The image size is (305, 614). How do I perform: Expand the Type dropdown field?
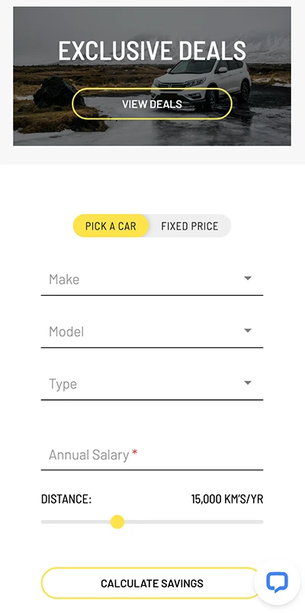coord(152,384)
